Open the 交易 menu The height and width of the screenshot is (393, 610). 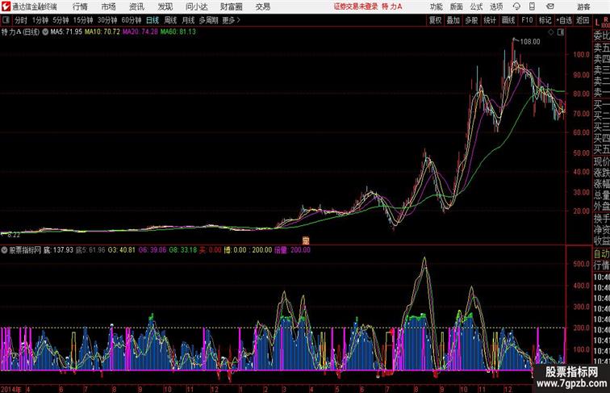coord(262,6)
